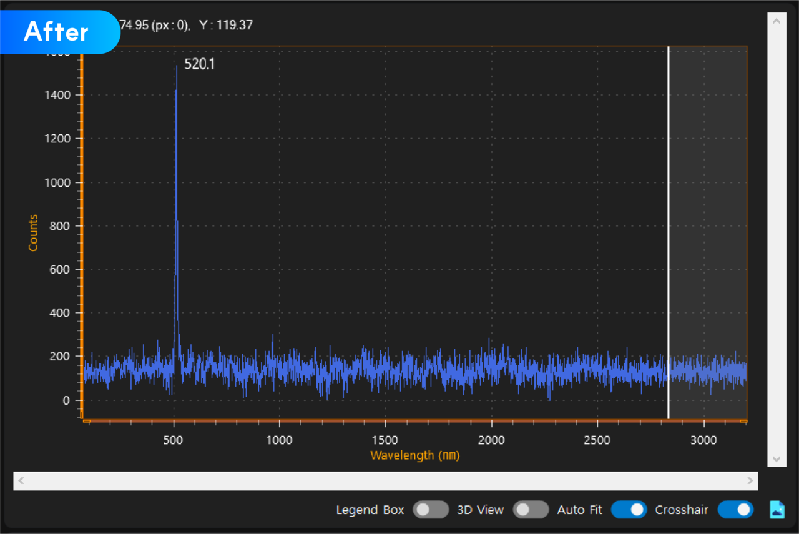Screen dimensions: 799x534
Task: Click the save chart image icon
Action: [777, 510]
